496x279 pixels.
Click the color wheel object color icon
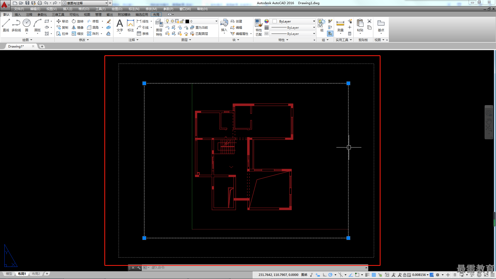(x=266, y=21)
